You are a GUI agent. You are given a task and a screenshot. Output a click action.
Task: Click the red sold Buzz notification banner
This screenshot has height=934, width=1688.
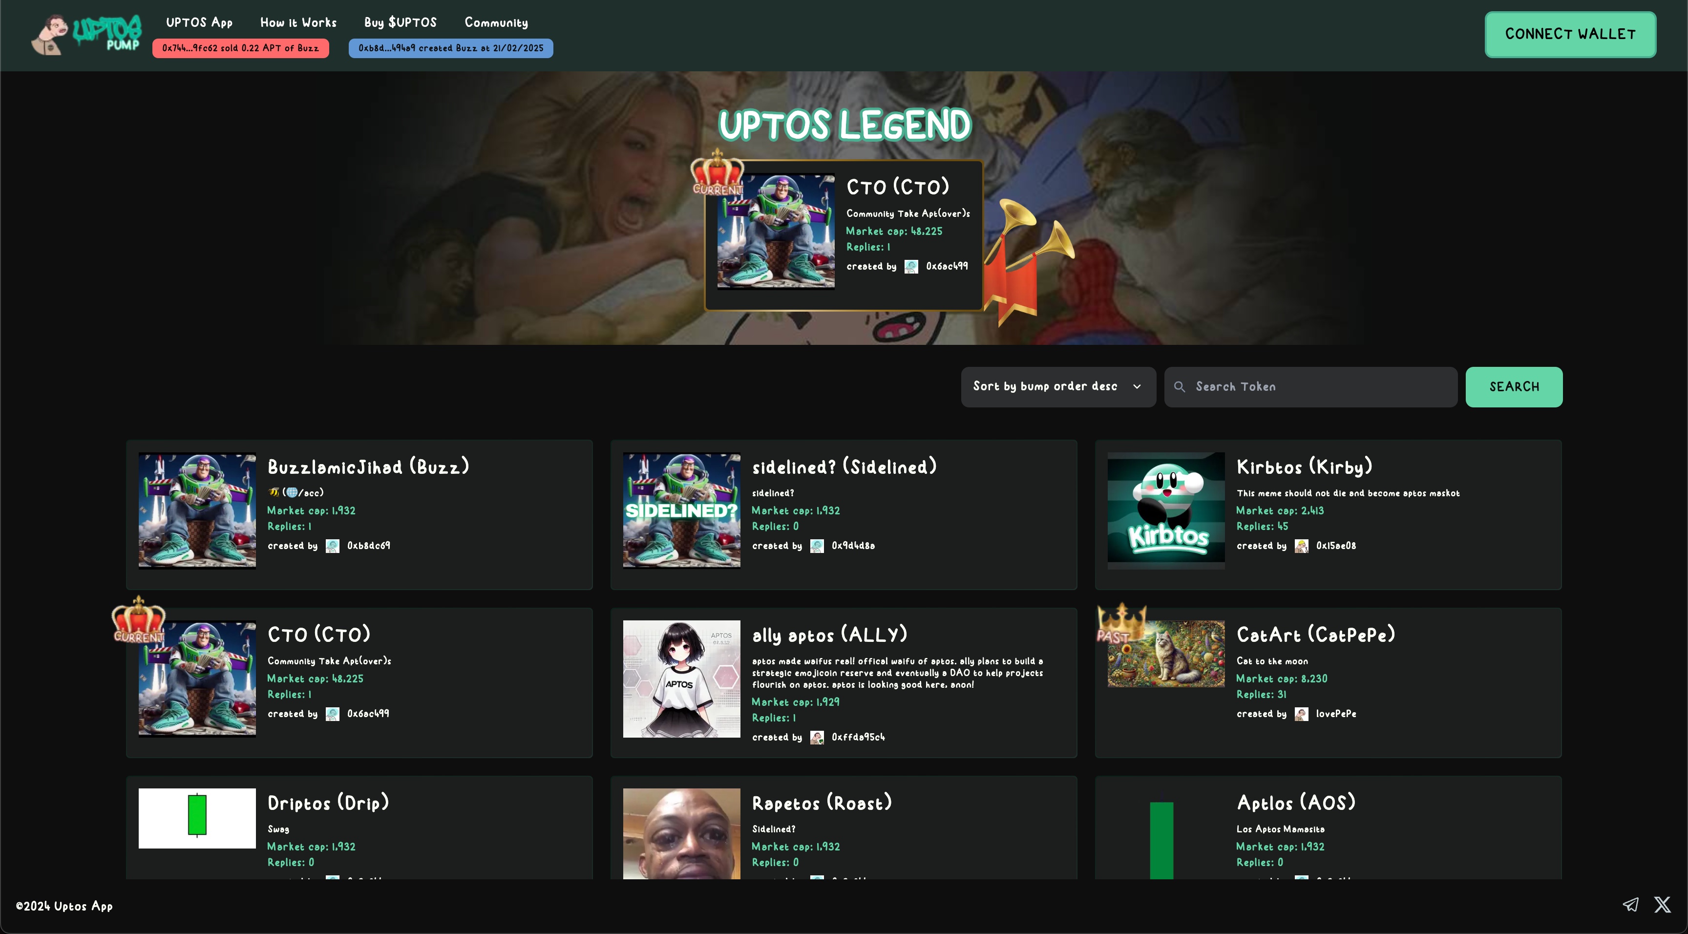[x=240, y=48]
